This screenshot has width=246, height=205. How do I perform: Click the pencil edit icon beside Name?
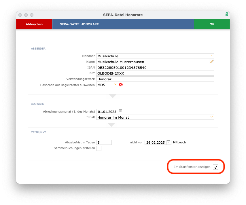211,62
